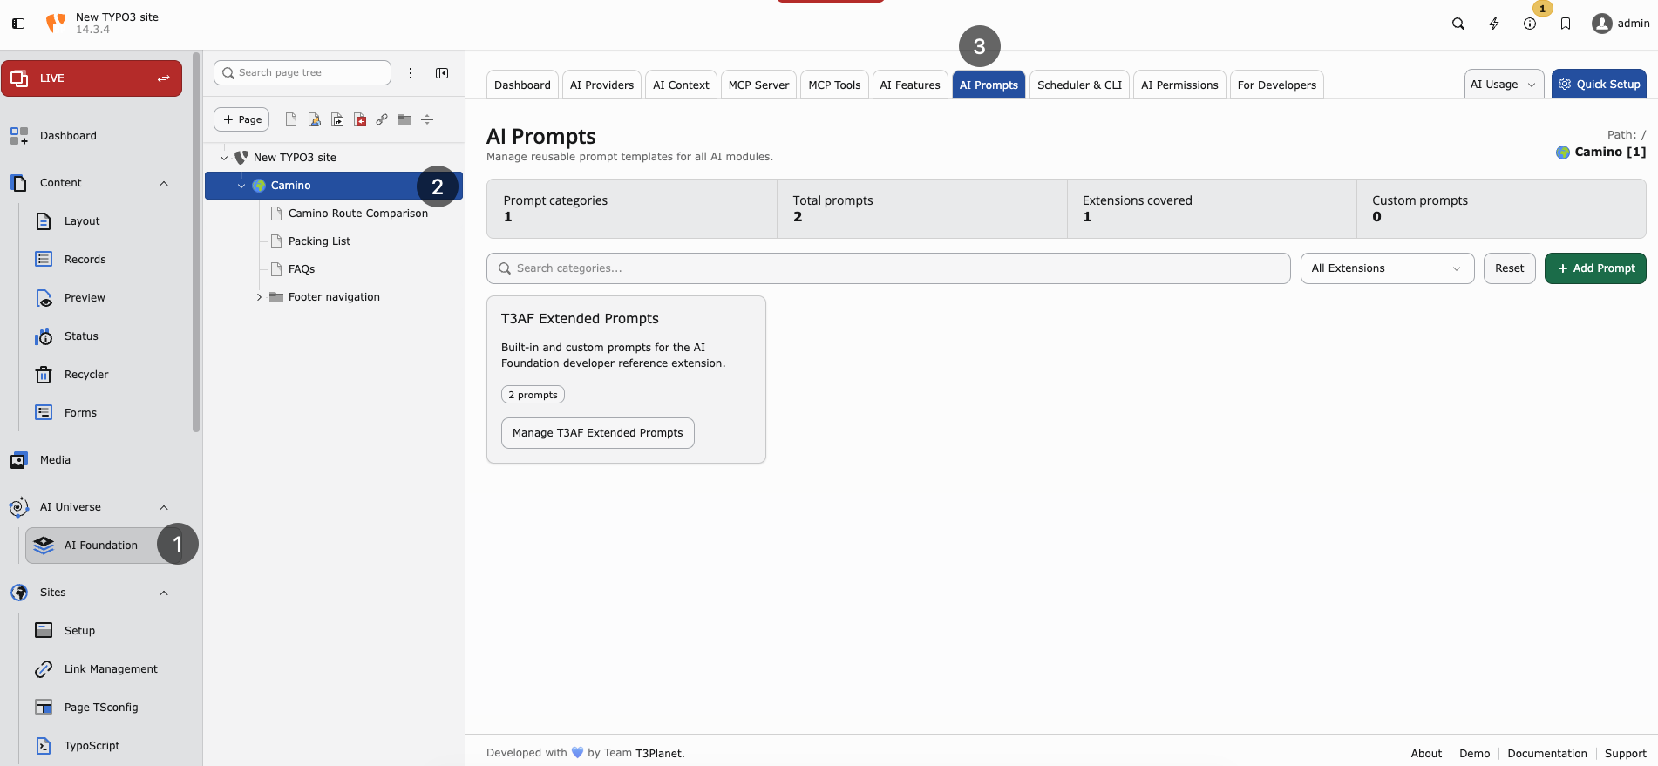Switch to the For Developers tab
The width and height of the screenshot is (1658, 766).
click(x=1277, y=85)
